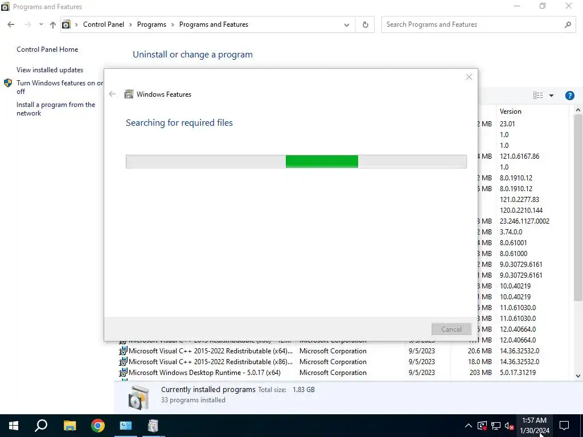Viewport: 583px width, 437px height.
Task: Click version 121.0.6167.86 cell
Action: (x=519, y=156)
